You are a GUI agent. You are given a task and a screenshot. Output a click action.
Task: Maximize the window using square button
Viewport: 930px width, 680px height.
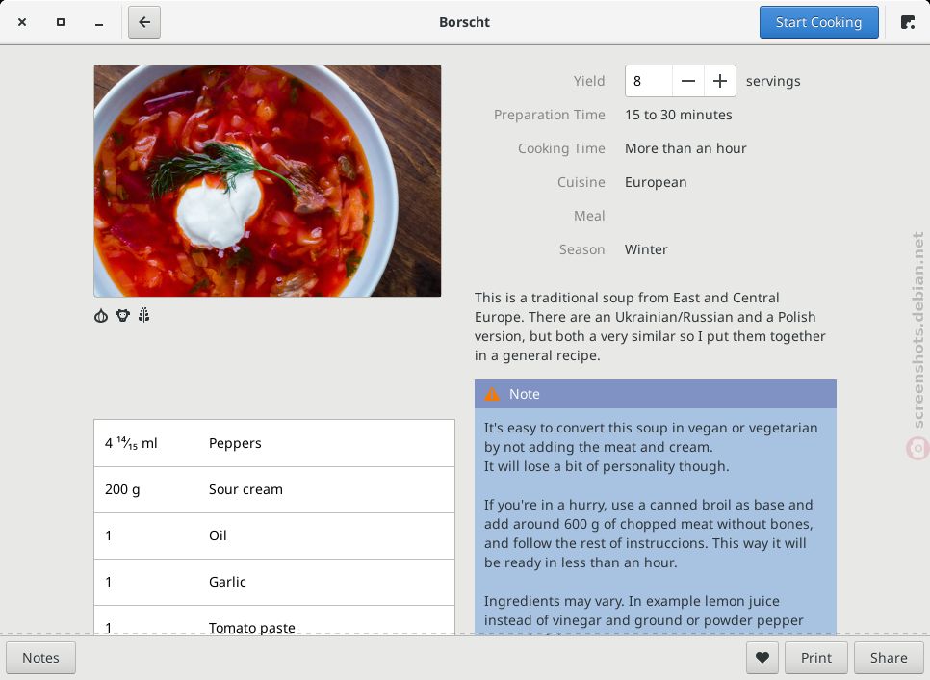coord(61,22)
